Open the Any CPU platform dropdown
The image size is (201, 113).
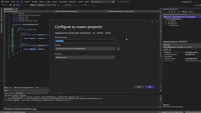44,5
